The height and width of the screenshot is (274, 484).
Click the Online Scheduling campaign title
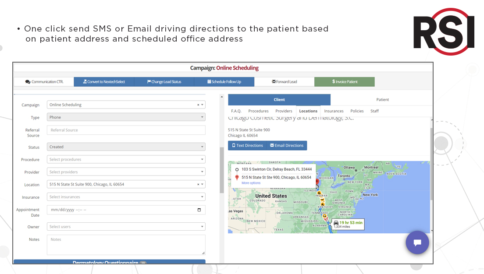pyautogui.click(x=237, y=68)
